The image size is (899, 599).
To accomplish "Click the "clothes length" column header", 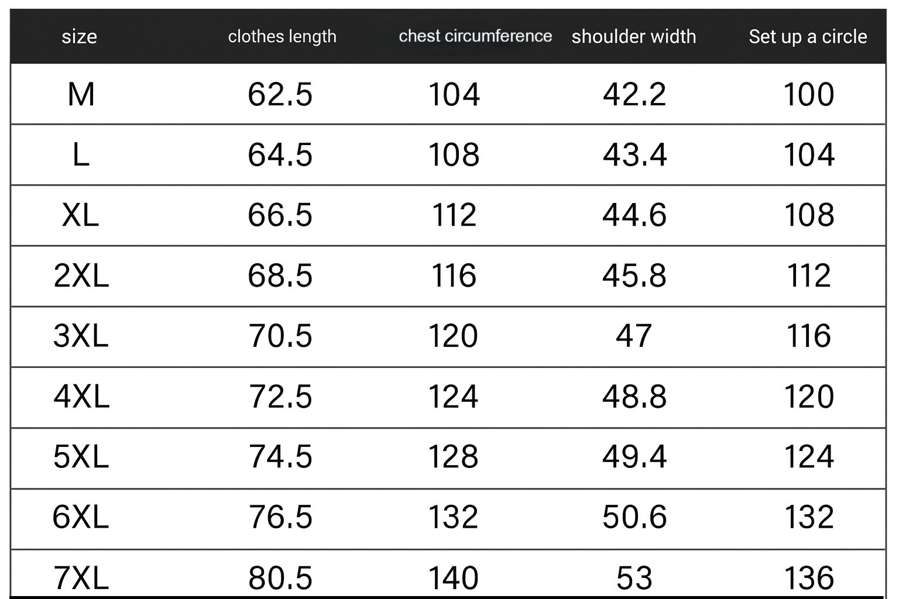I will (282, 37).
